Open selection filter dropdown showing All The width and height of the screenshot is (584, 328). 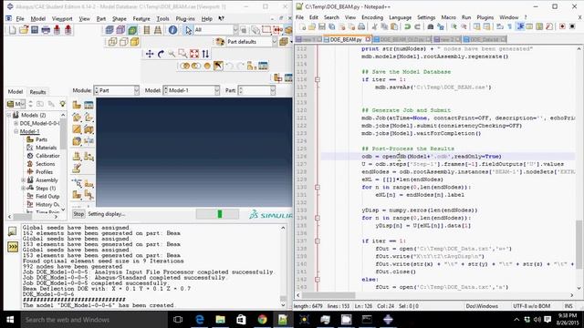(216, 30)
